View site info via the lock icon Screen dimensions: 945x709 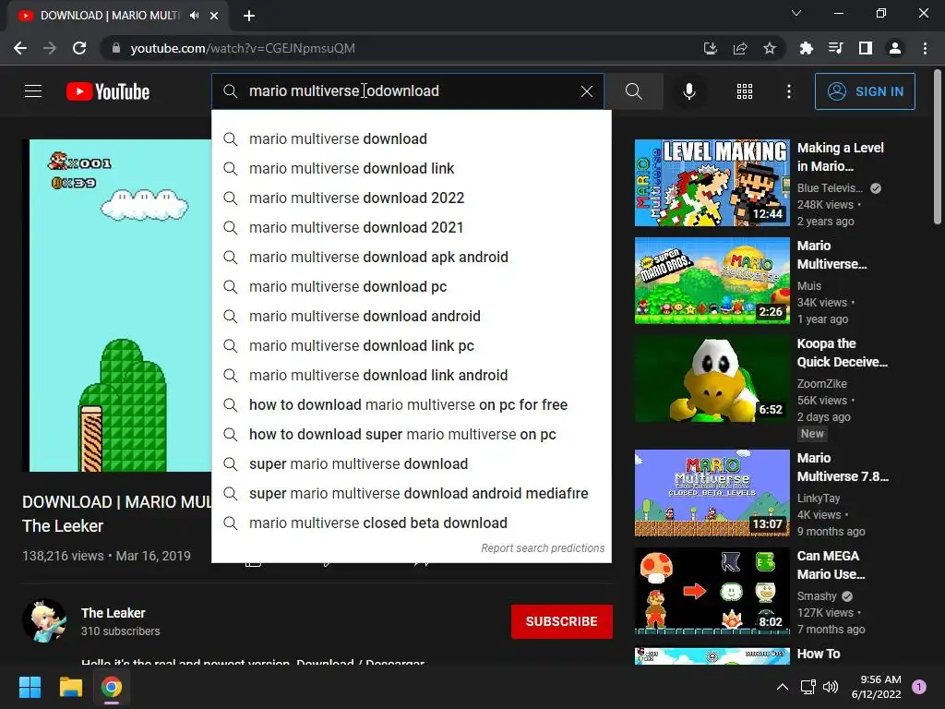115,48
